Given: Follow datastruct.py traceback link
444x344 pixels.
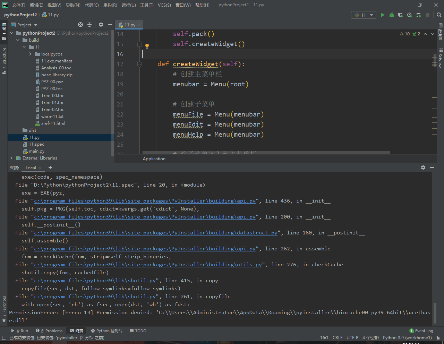Looking at the screenshot, I should point(156,233).
